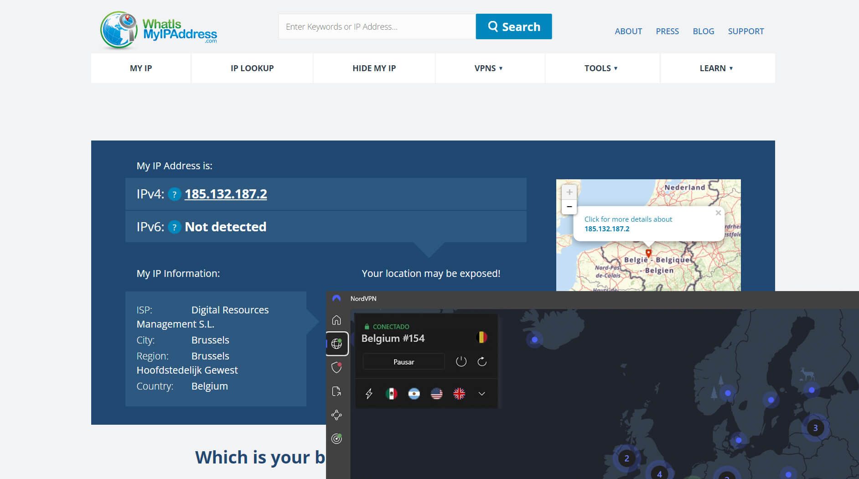859x479 pixels.
Task: Reconnect using the refresh arrow icon
Action: [x=482, y=362]
